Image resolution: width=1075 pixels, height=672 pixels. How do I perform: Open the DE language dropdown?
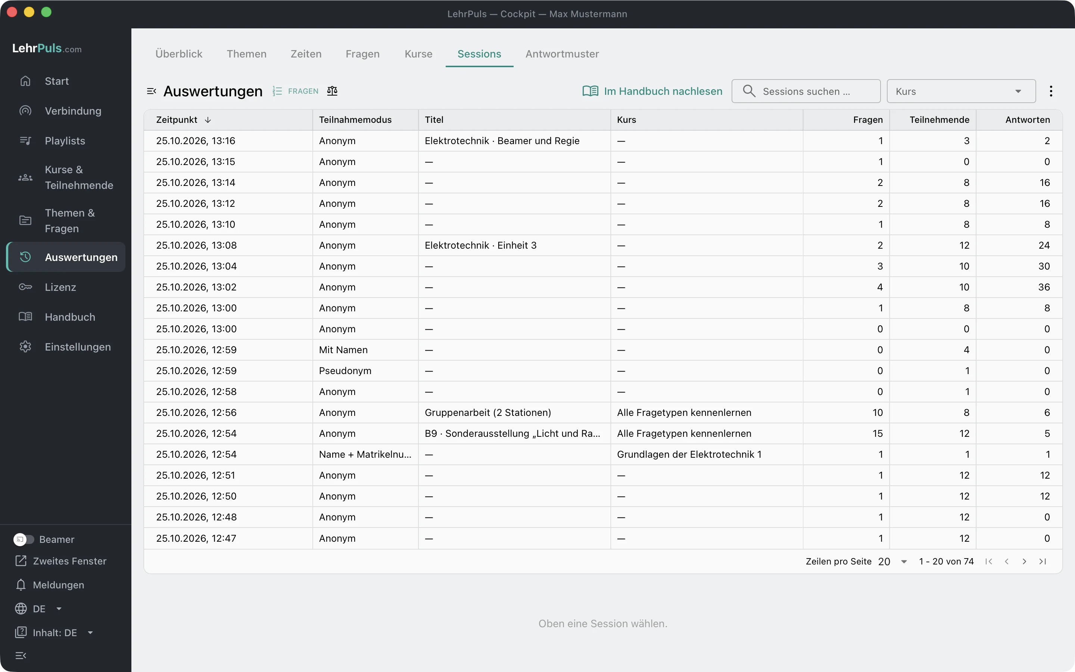(x=39, y=609)
